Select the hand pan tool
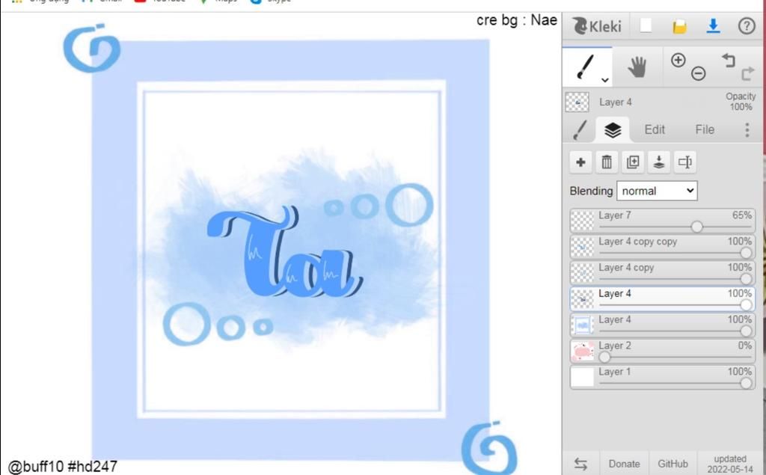 637,67
